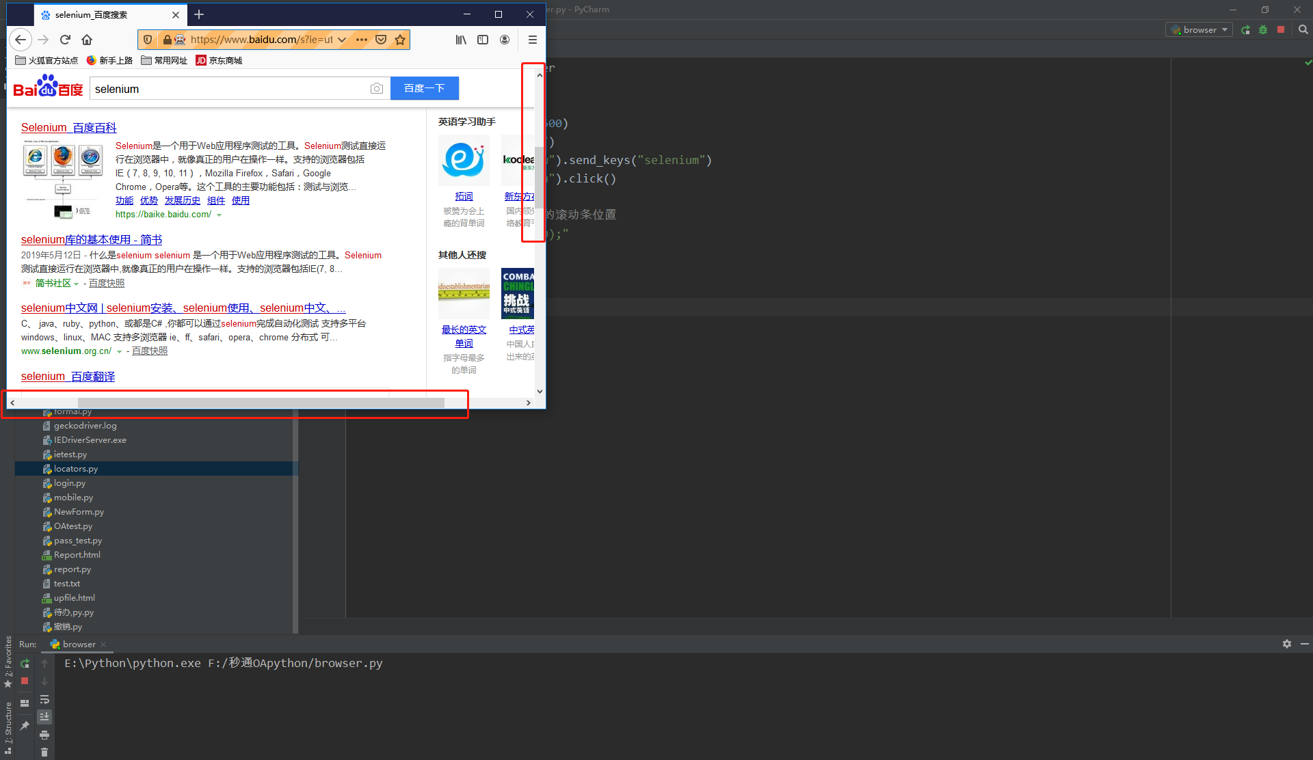Viewport: 1313px width, 760px height.
Task: Enable soft-wrap in the Run console
Action: click(44, 699)
